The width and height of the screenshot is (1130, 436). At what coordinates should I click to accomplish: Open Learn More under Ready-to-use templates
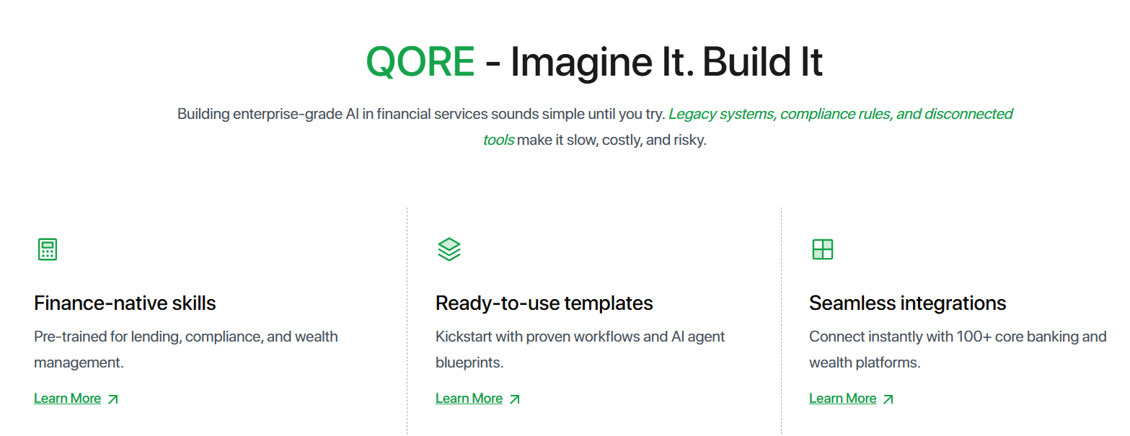click(x=469, y=397)
